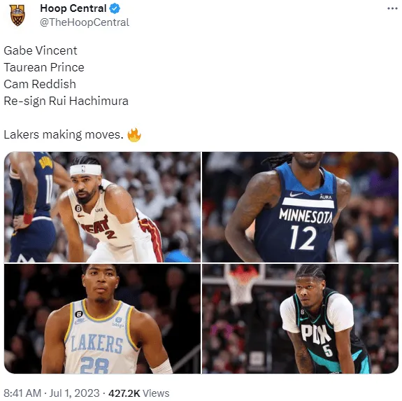402x401 pixels.
Task: Click the Cam Reddish text line
Action: pos(40,84)
